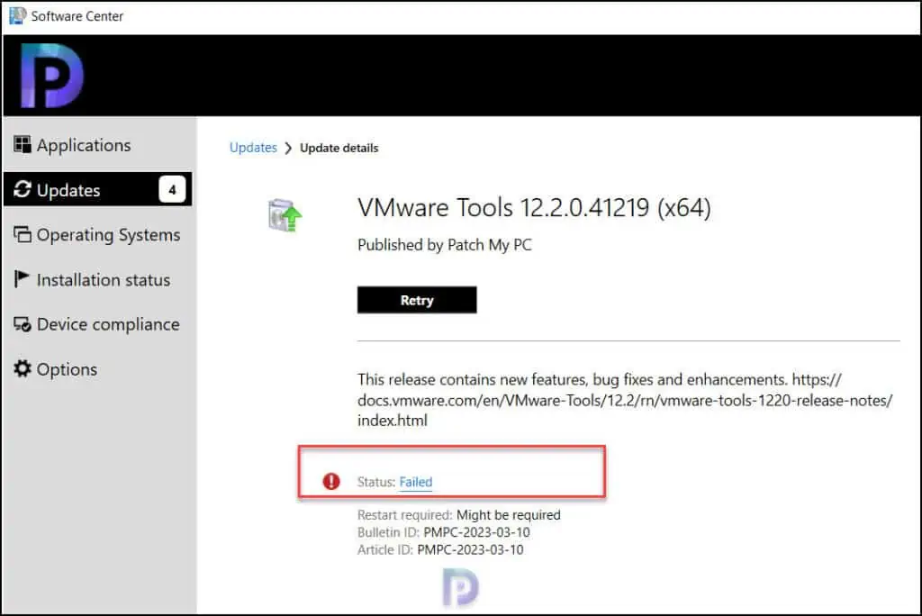Click the 'Restart required: Might be required' line
The height and width of the screenshot is (616, 922).
(458, 515)
